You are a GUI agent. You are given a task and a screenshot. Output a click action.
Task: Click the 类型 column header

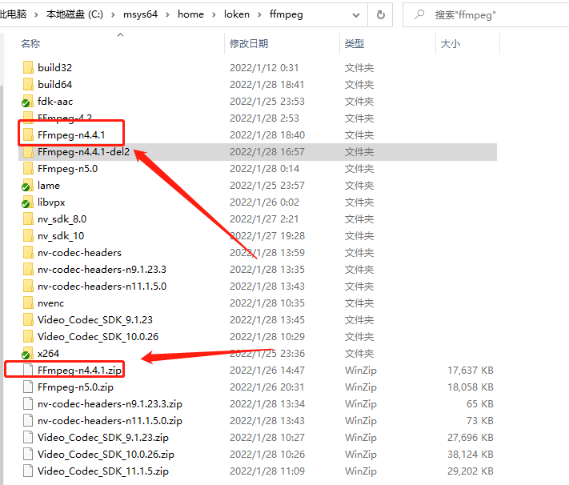[x=354, y=44]
